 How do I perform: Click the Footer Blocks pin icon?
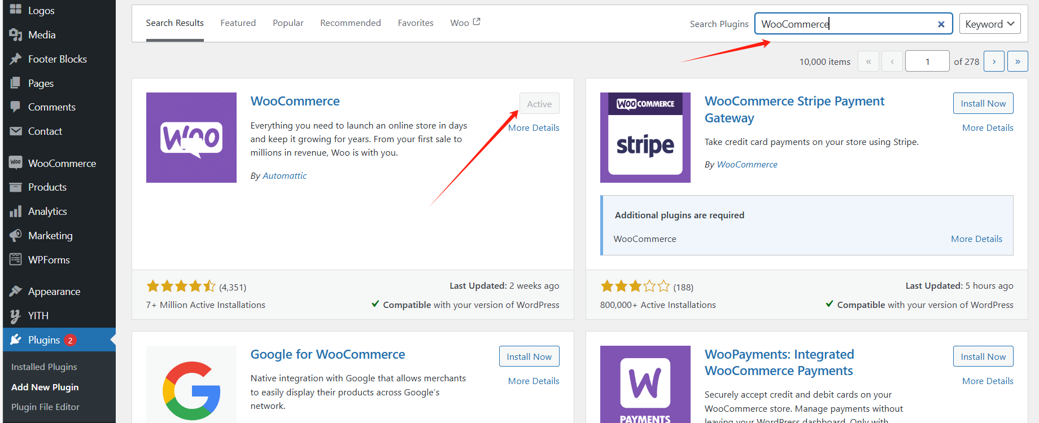click(16, 59)
